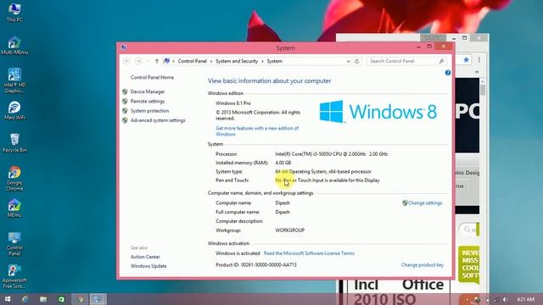Go up one level with up arrow

[156, 61]
